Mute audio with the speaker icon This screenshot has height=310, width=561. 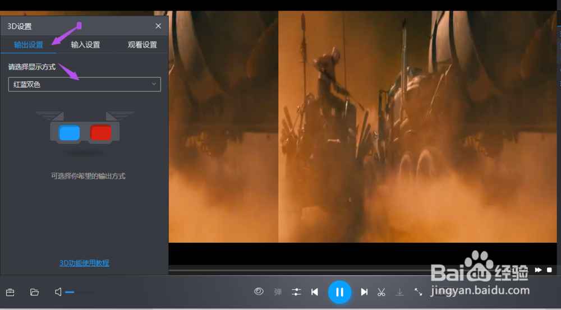[x=58, y=292]
